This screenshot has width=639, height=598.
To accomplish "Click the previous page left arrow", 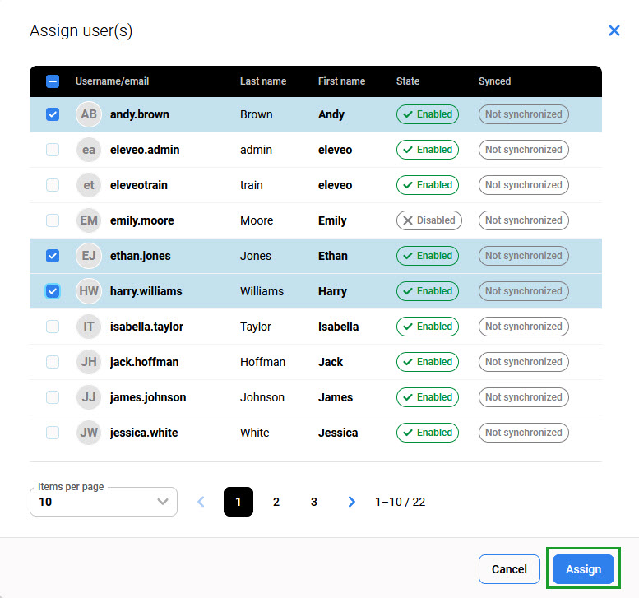I will coord(201,502).
